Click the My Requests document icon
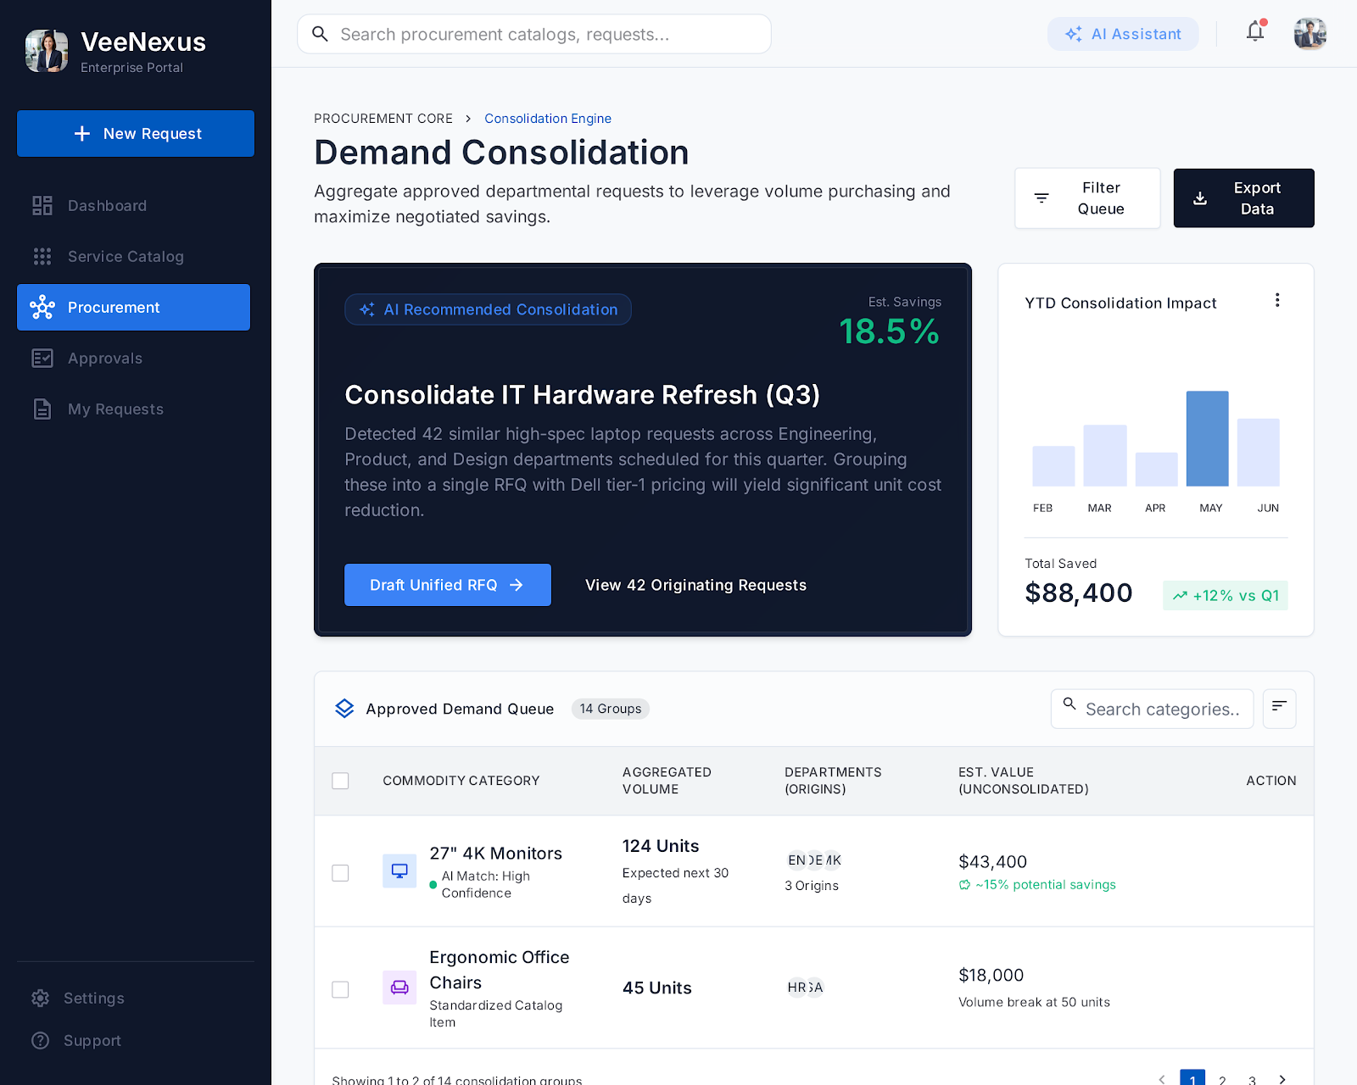 pos(42,409)
